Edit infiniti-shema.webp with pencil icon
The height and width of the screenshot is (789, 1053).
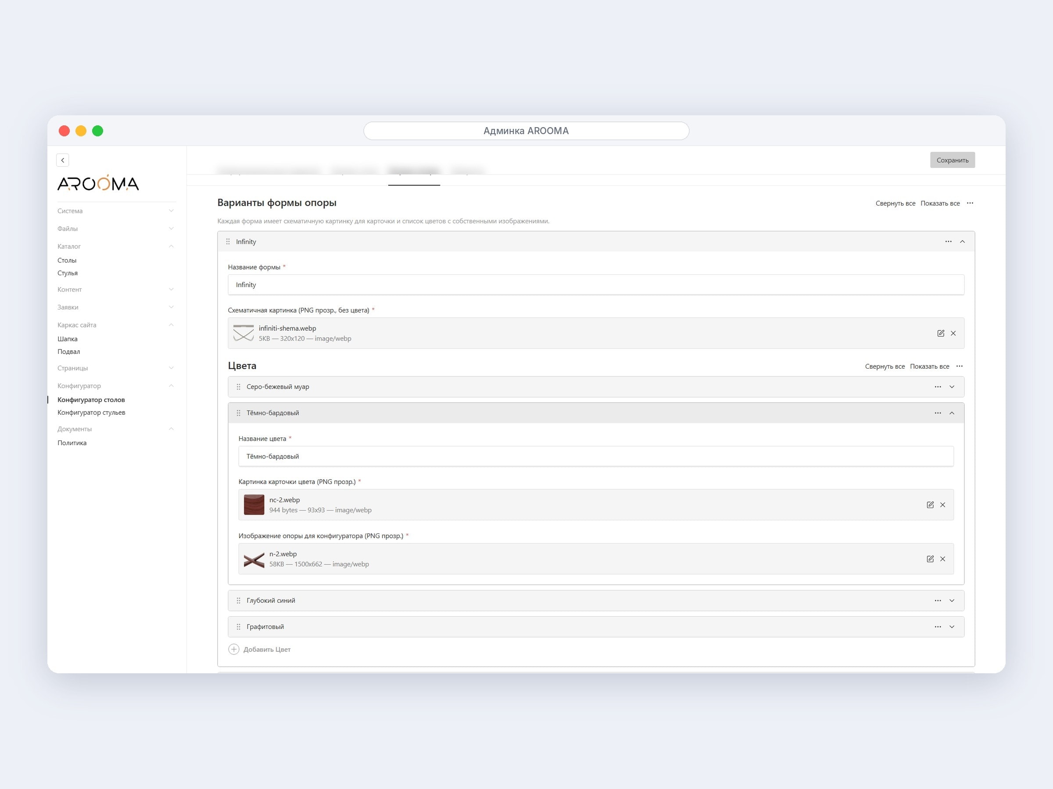[941, 334]
